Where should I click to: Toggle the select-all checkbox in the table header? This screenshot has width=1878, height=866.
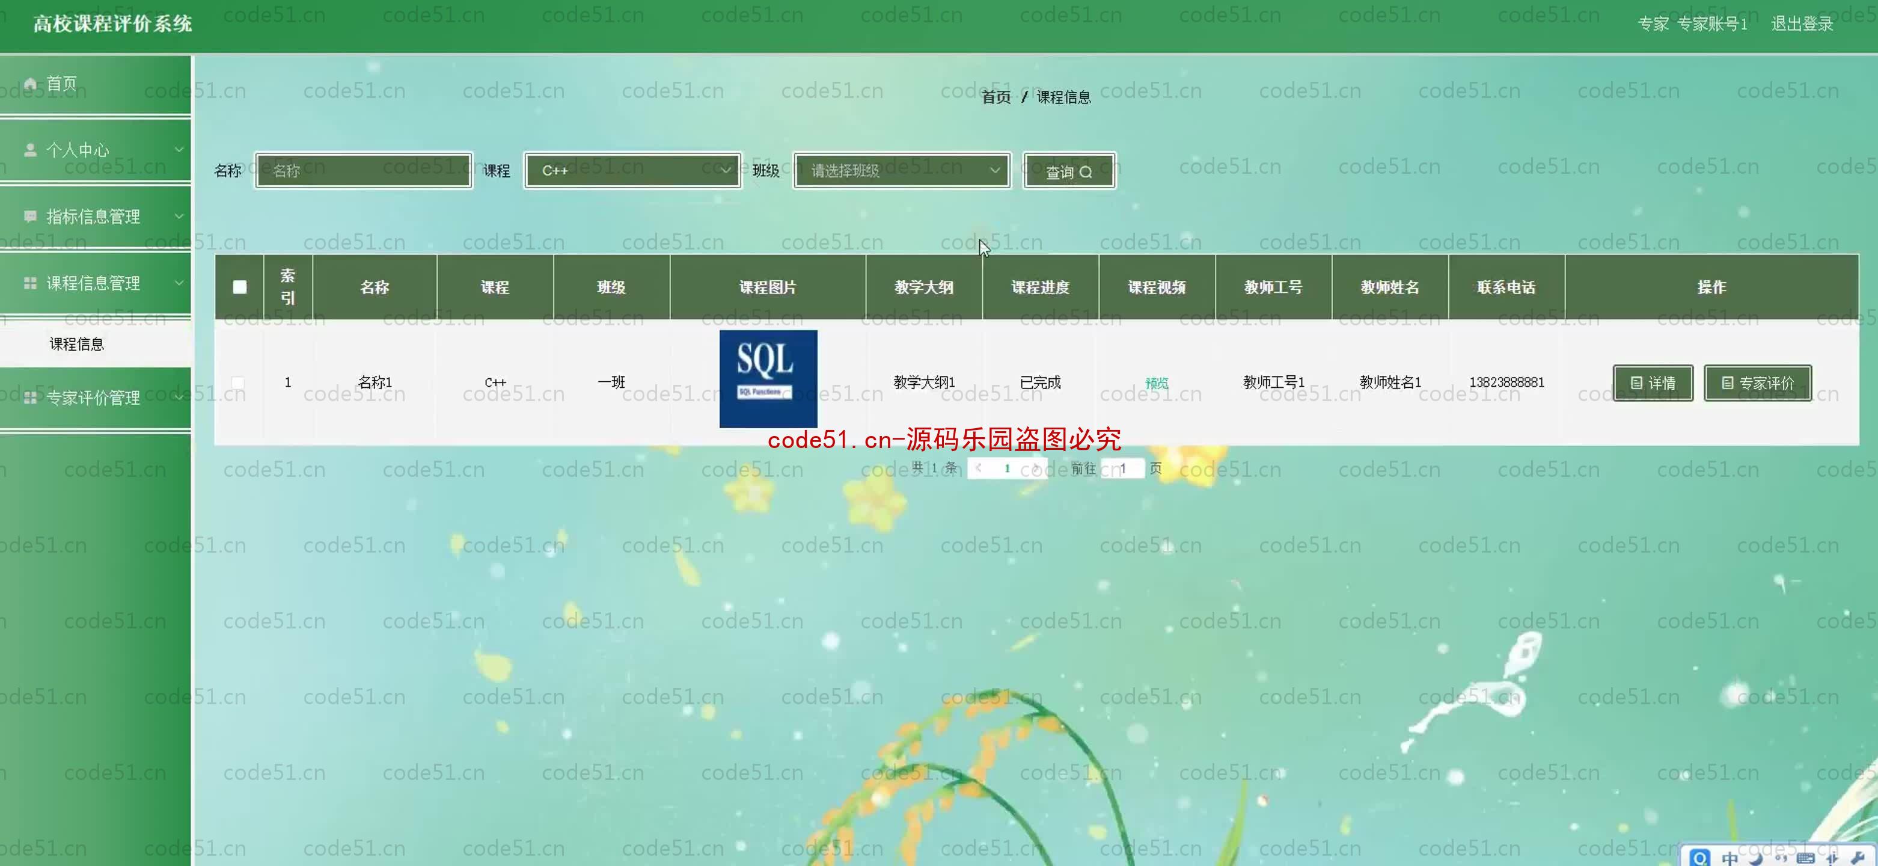[x=239, y=287]
